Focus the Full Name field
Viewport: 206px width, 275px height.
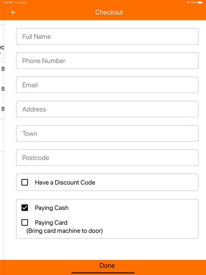(x=107, y=37)
